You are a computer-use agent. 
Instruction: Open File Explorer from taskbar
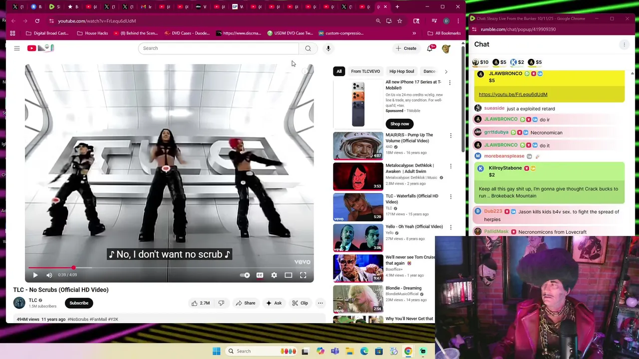tap(349, 351)
